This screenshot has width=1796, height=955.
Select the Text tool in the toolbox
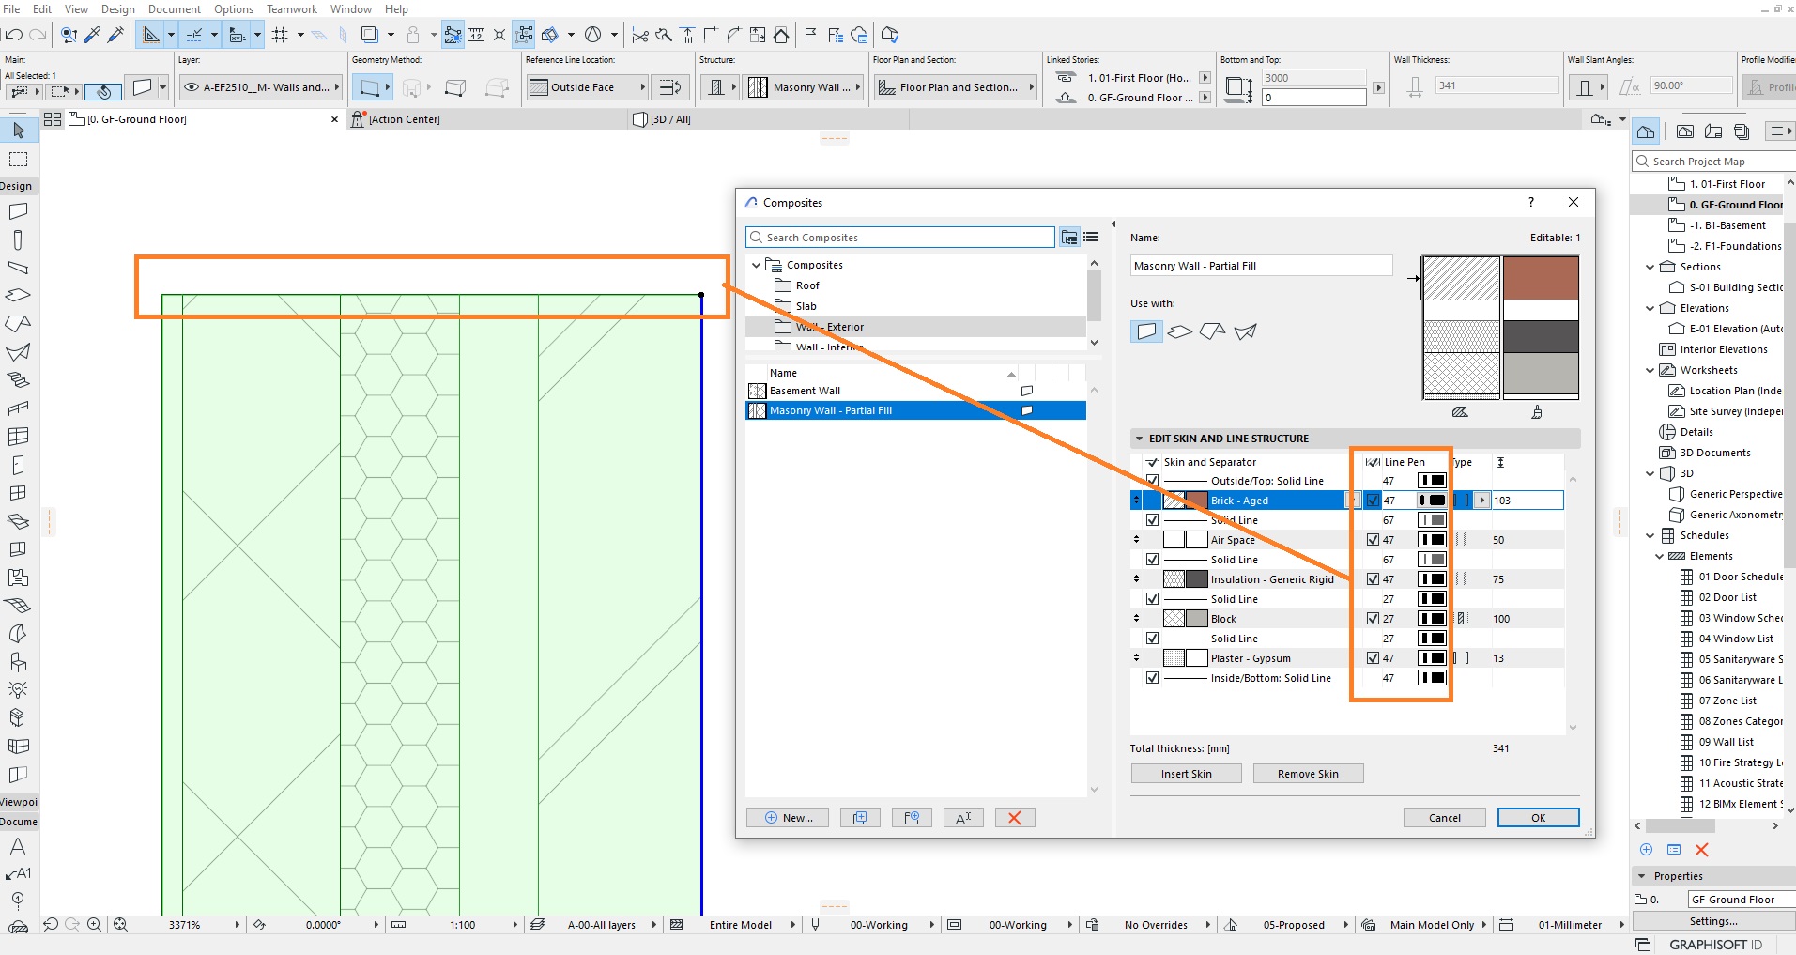(x=18, y=846)
